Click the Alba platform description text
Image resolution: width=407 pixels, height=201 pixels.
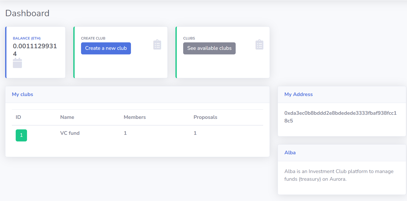(x=339, y=175)
